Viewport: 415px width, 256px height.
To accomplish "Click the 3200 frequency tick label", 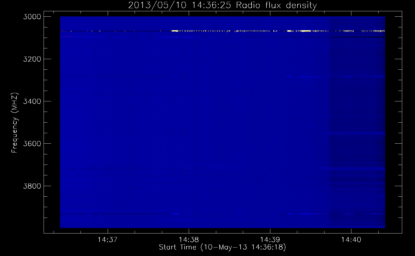I will tap(32, 59).
